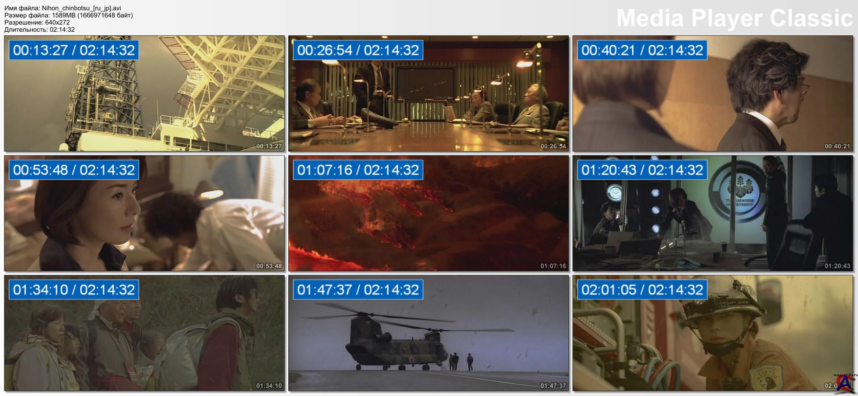Open the 01:34:10 refugees thumbnail

[x=144, y=333]
